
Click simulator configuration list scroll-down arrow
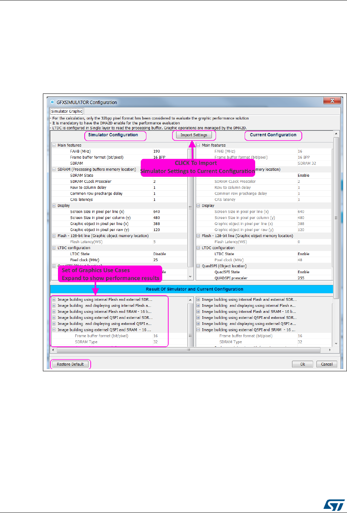pyautogui.click(x=190, y=277)
